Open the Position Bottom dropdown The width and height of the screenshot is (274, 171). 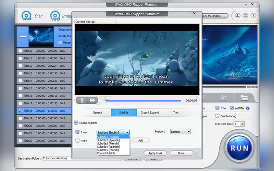point(180,132)
